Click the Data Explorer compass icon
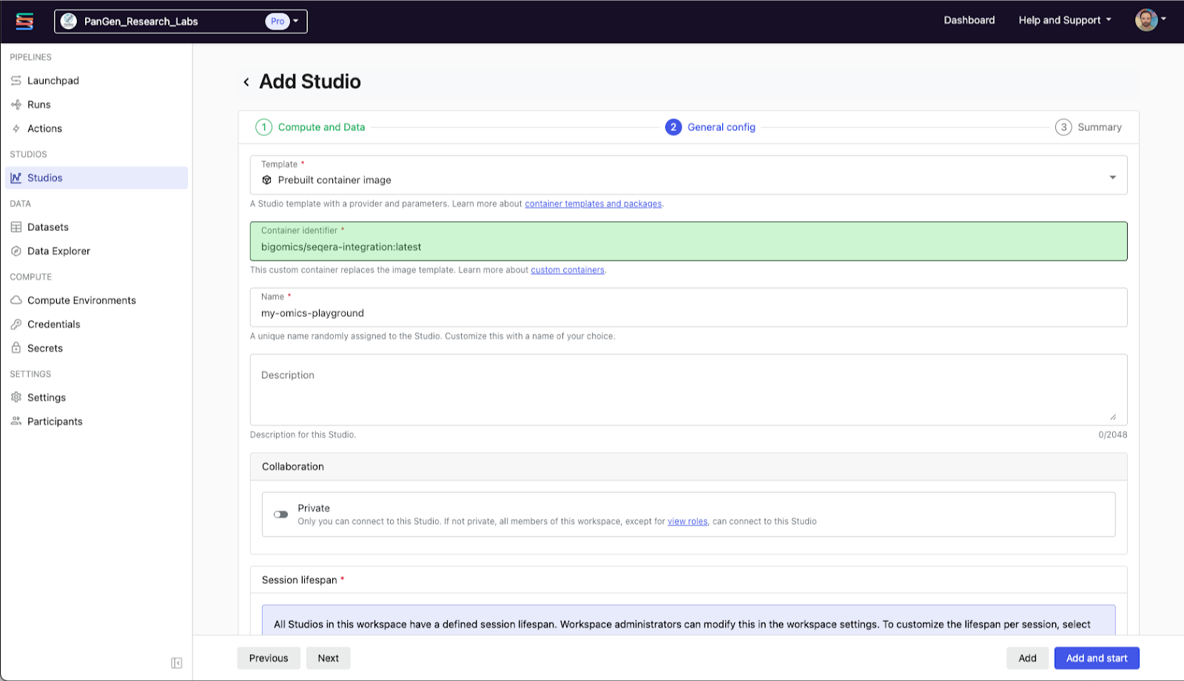 click(x=16, y=251)
